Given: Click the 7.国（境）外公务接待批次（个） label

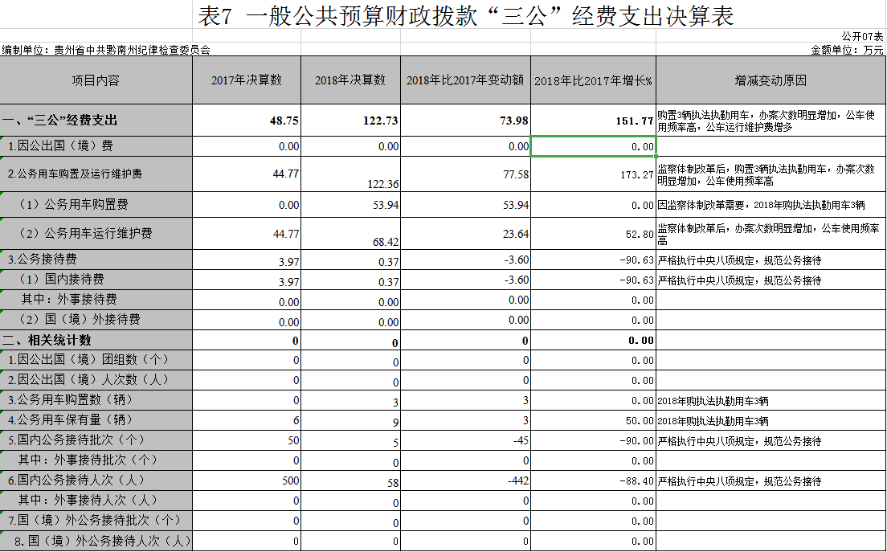Looking at the screenshot, I should click(96, 521).
